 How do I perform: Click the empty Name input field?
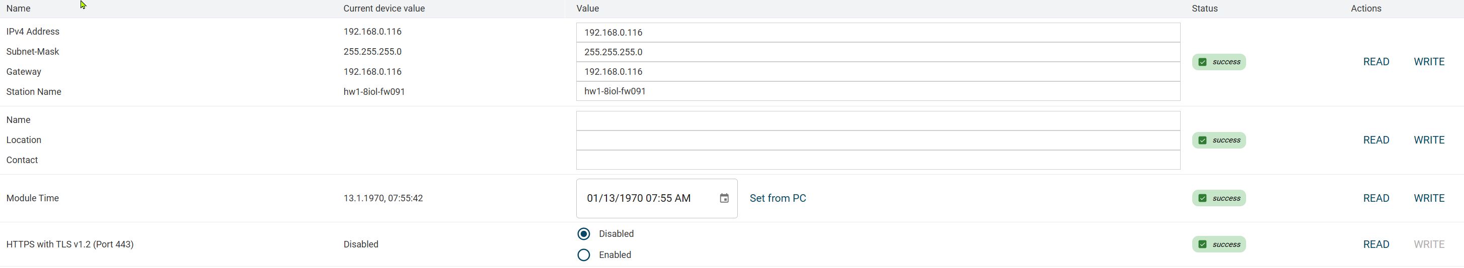(878, 120)
